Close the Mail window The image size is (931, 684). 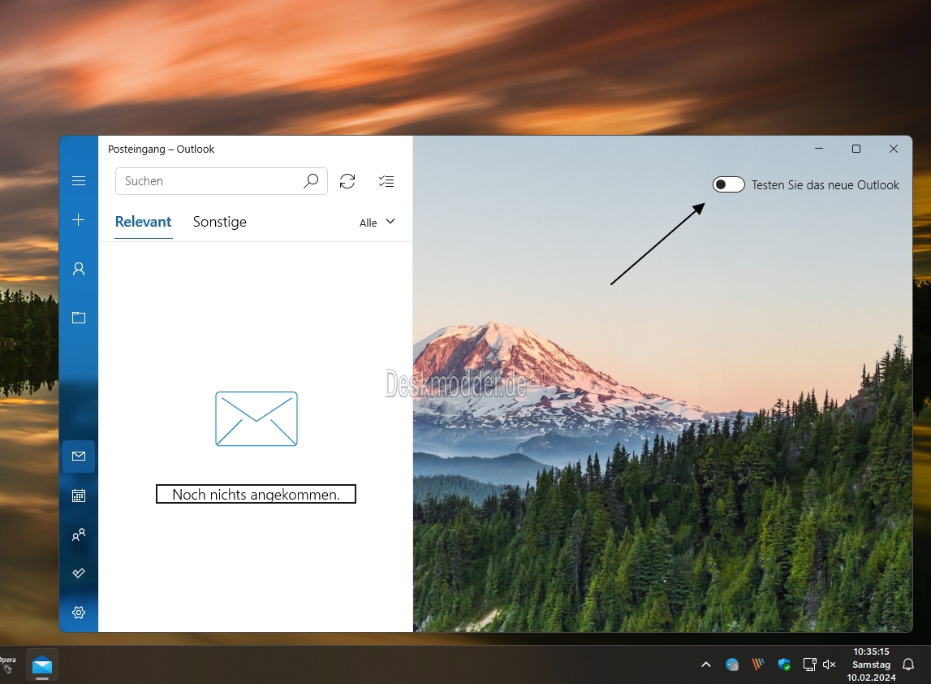894,149
